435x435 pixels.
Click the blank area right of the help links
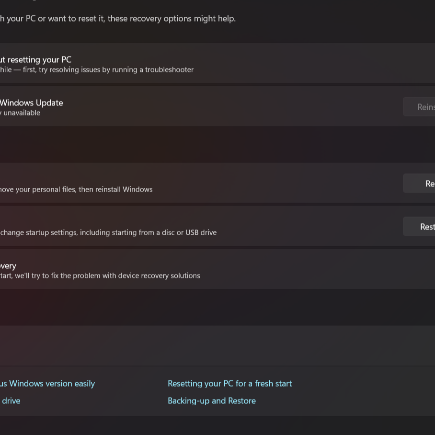tap(364, 392)
